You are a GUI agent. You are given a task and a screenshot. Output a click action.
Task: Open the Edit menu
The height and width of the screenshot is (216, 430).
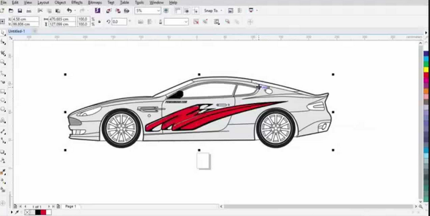pyautogui.click(x=15, y=2)
